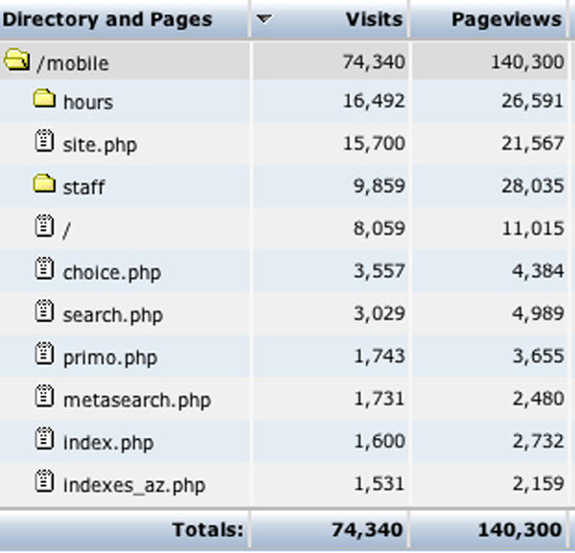Click the hours folder icon

pos(44,99)
